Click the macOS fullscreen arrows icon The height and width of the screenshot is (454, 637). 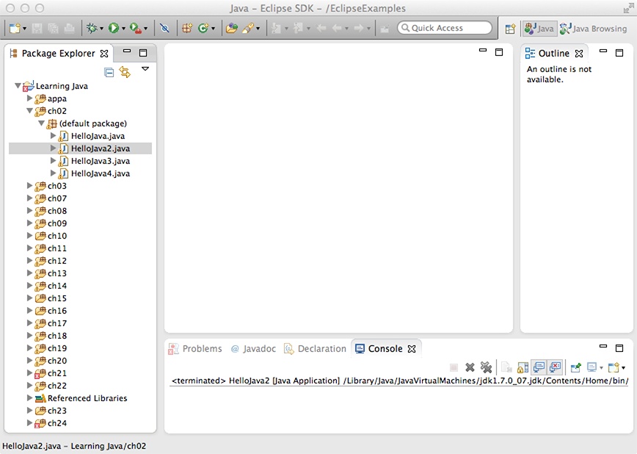pyautogui.click(x=628, y=8)
